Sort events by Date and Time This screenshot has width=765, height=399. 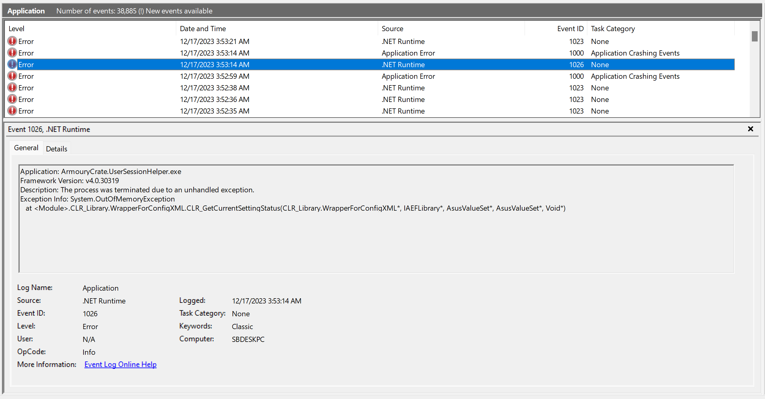pyautogui.click(x=202, y=28)
